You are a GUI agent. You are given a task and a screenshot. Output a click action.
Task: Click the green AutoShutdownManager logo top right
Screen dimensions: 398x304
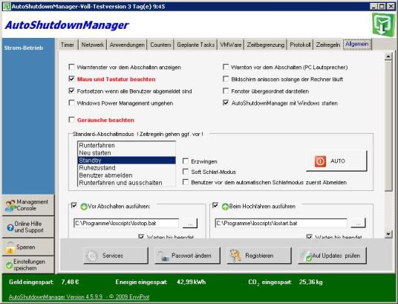tap(383, 25)
